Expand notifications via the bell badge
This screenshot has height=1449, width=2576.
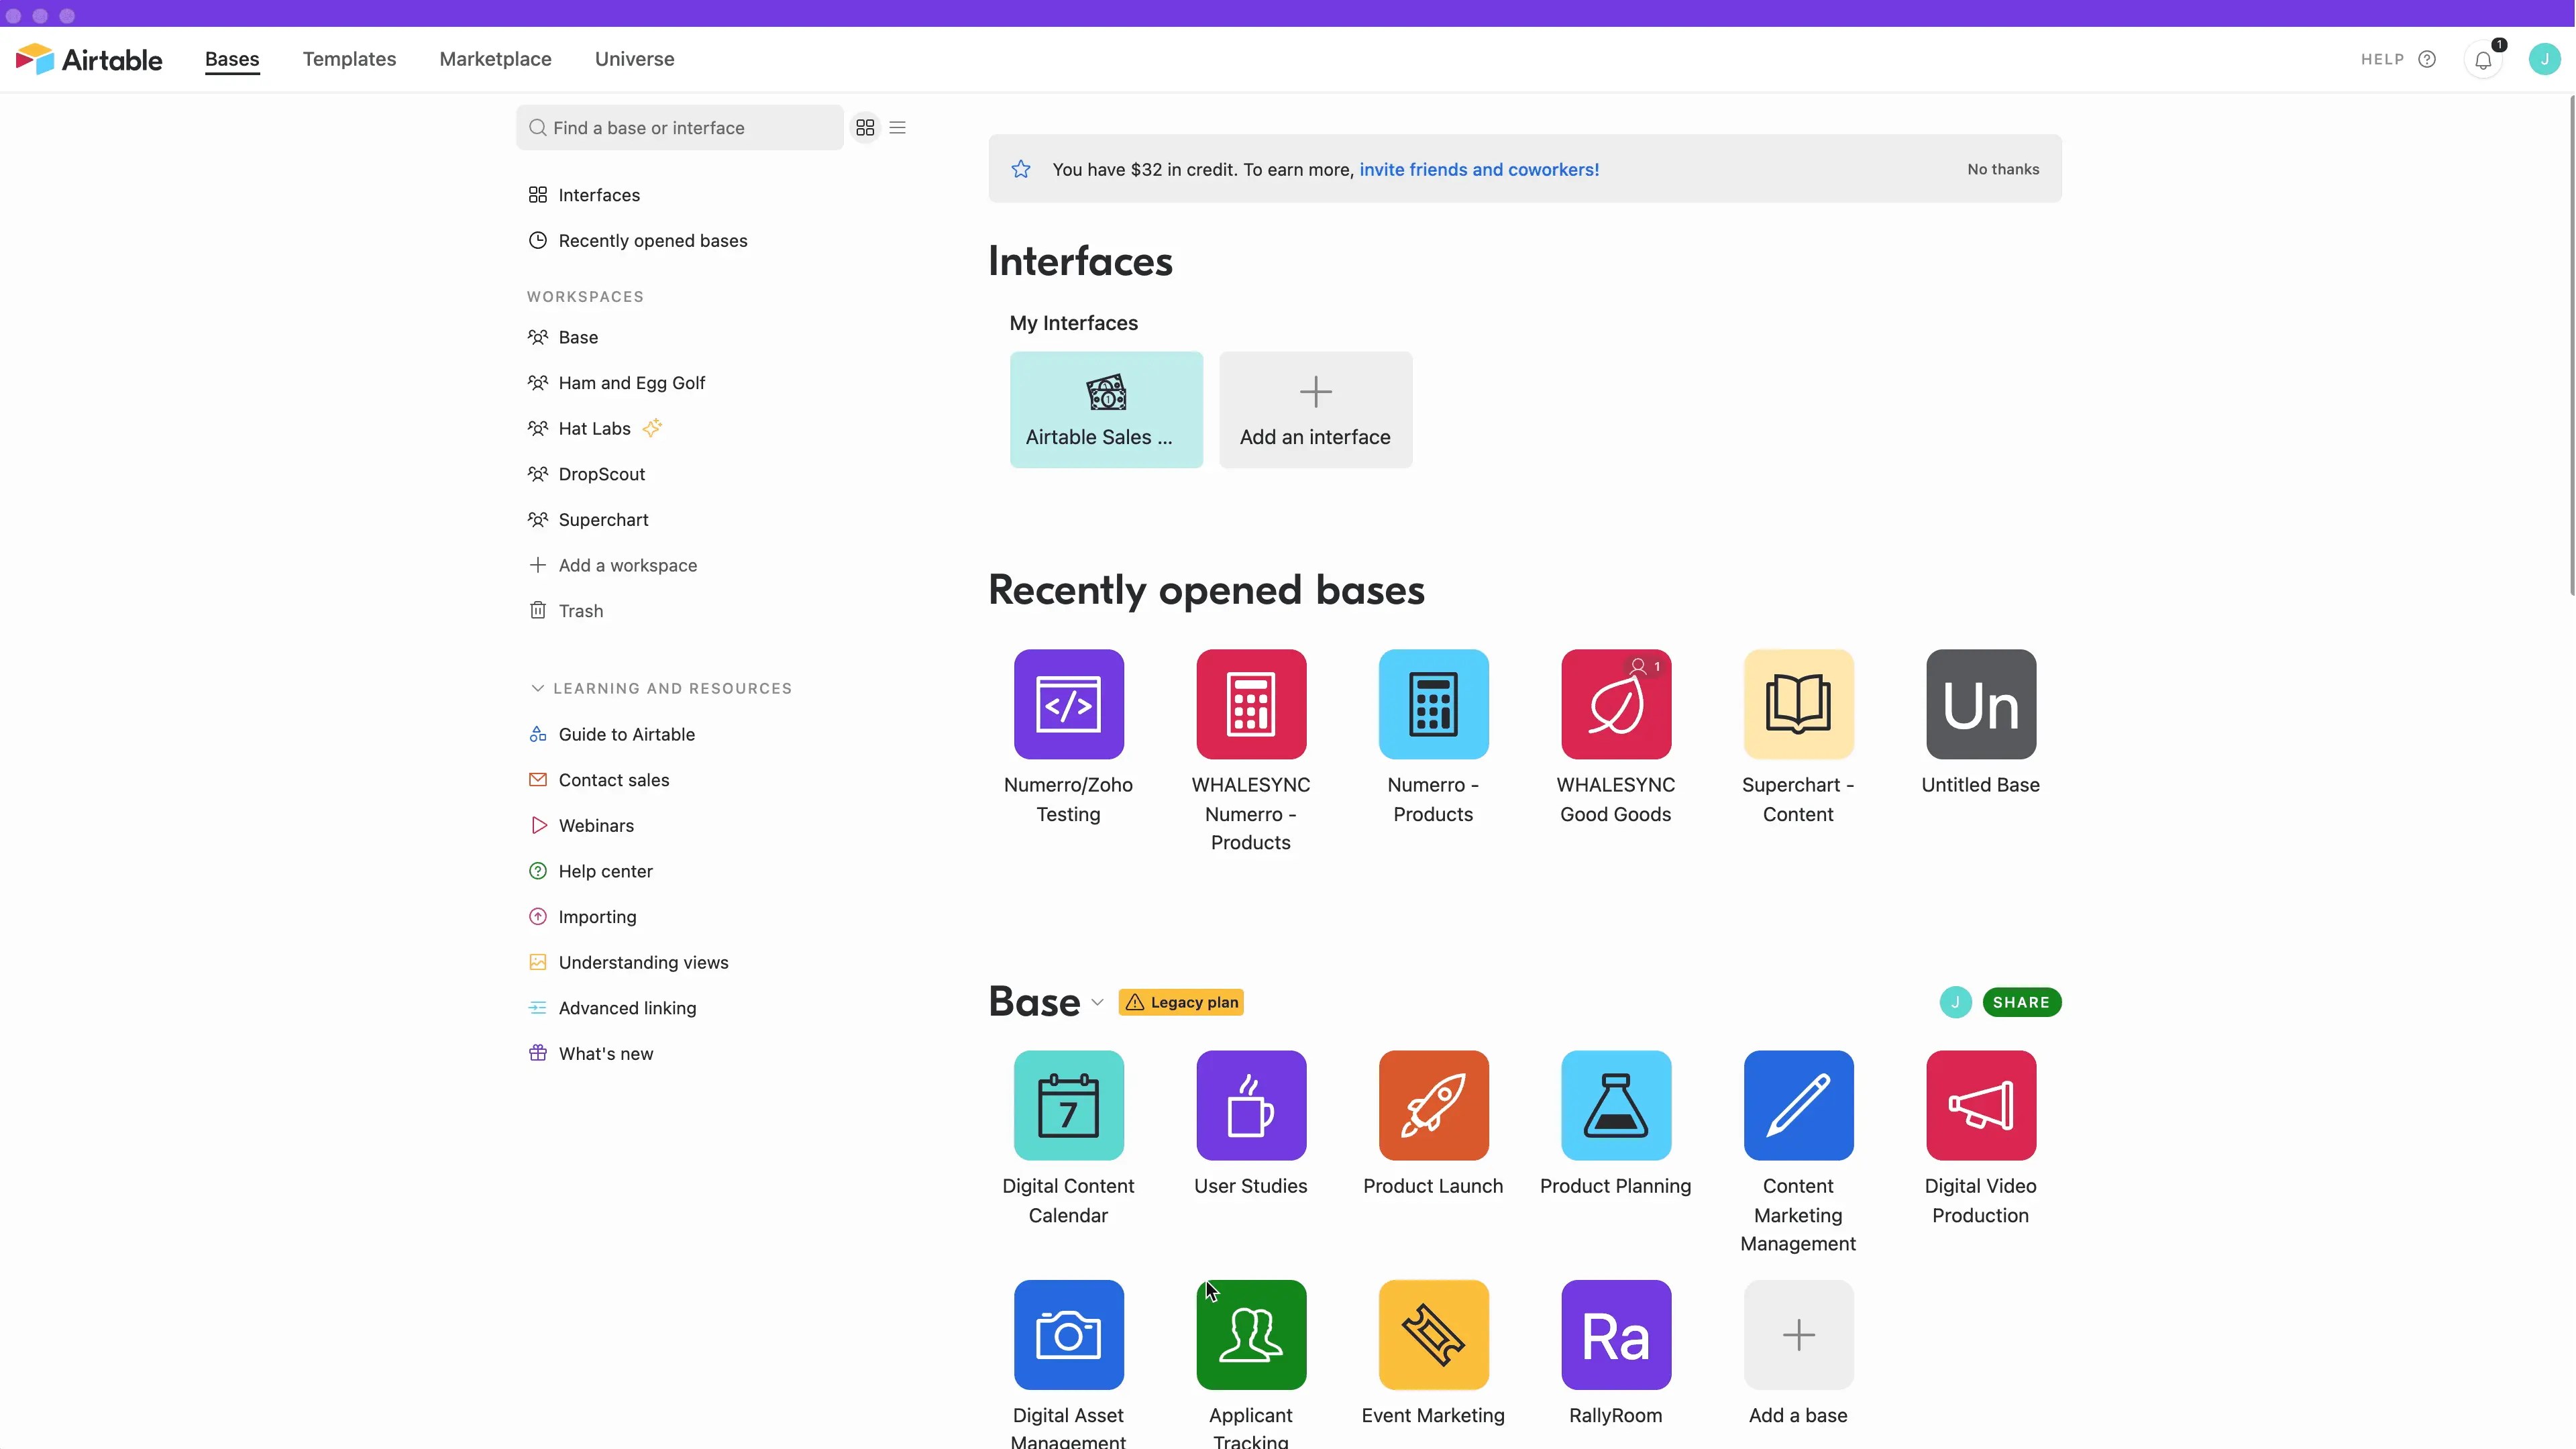(x=2484, y=59)
